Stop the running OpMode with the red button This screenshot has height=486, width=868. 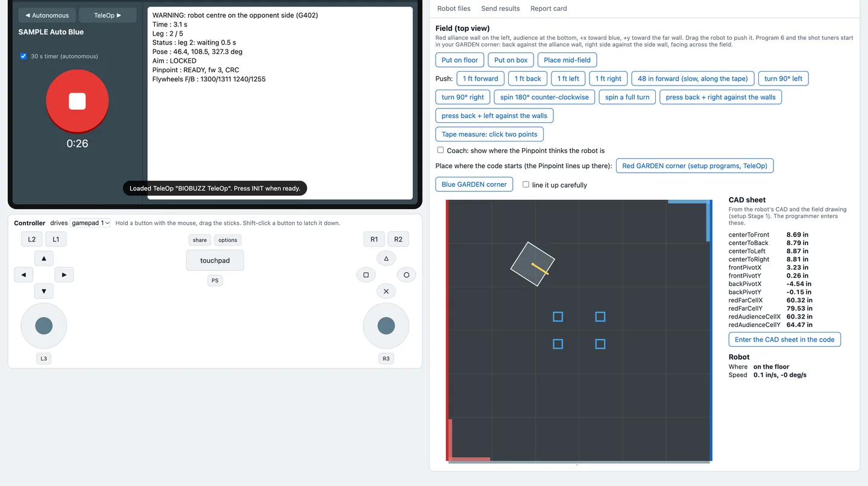(x=77, y=101)
